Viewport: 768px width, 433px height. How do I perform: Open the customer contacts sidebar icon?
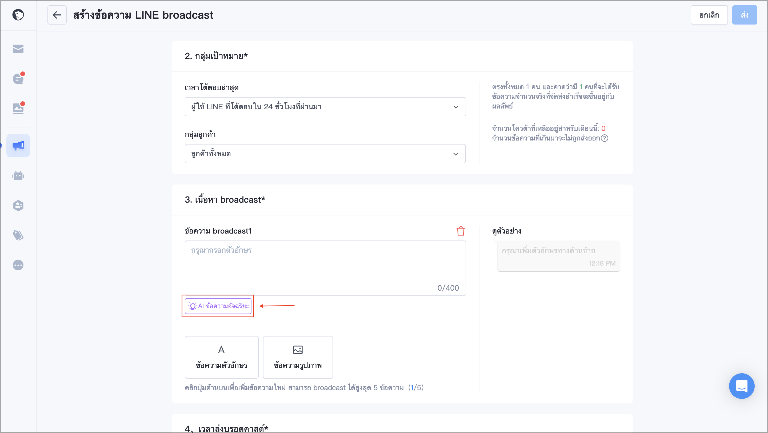point(18,206)
